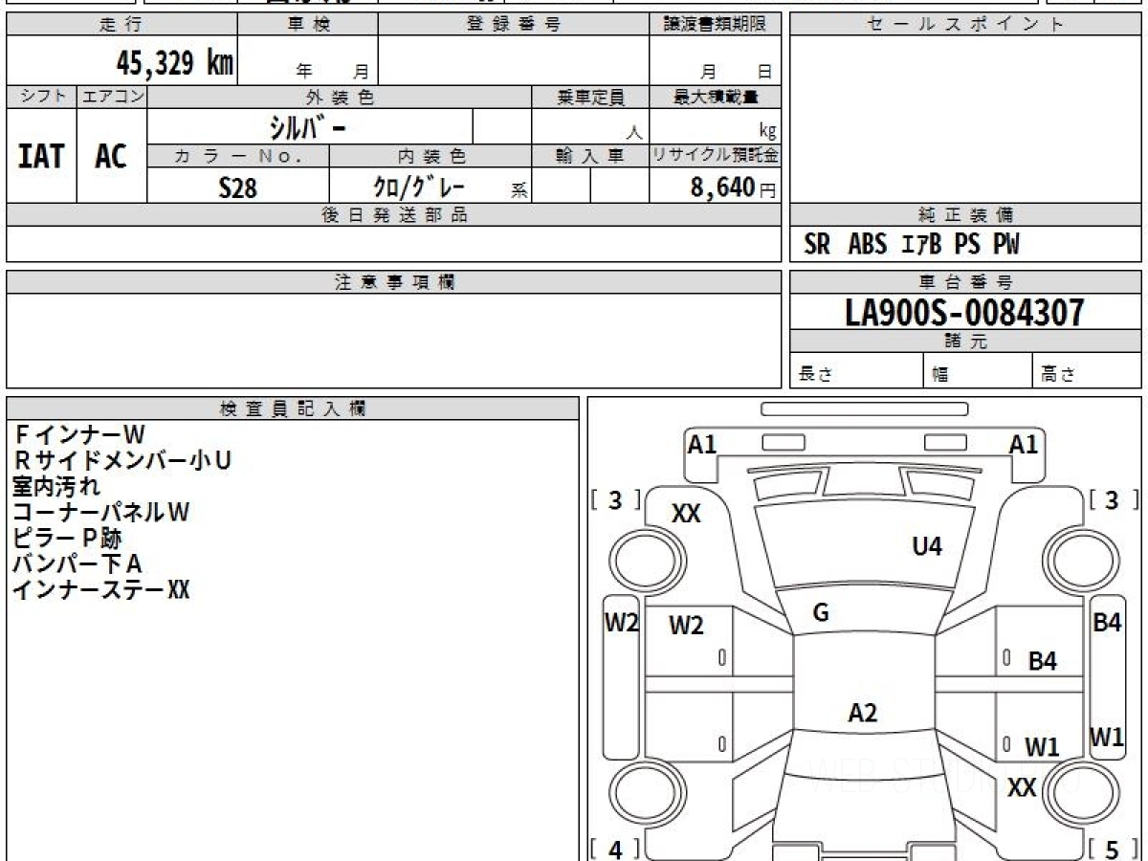The height and width of the screenshot is (861, 1148).
Task: Click the 外装色 header
Action: pos(340,97)
